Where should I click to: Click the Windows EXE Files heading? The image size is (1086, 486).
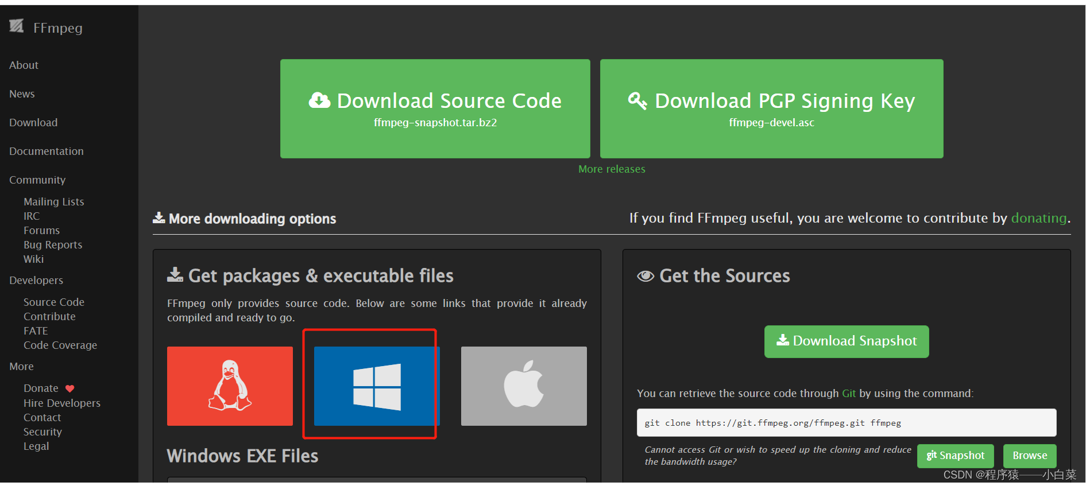242,456
